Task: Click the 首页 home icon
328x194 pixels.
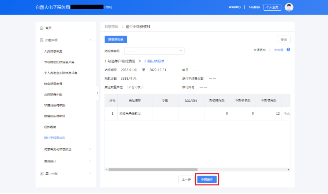Action: tap(42, 28)
